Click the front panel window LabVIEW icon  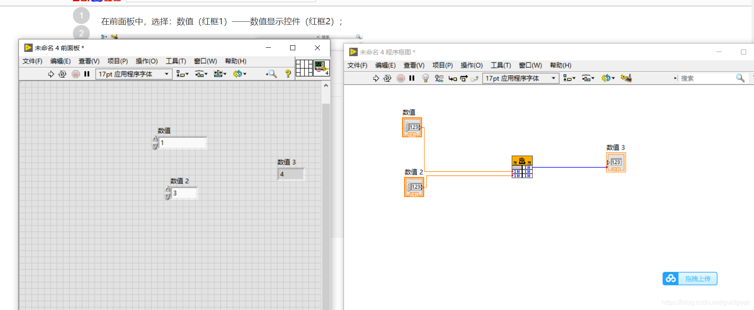(29, 48)
